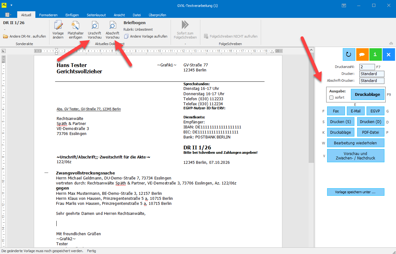
Task: Click the Druckanzahl input field
Action: click(367, 67)
